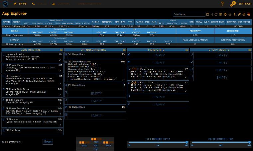
Task: Open the Settings text menu
Action: point(244,4)
